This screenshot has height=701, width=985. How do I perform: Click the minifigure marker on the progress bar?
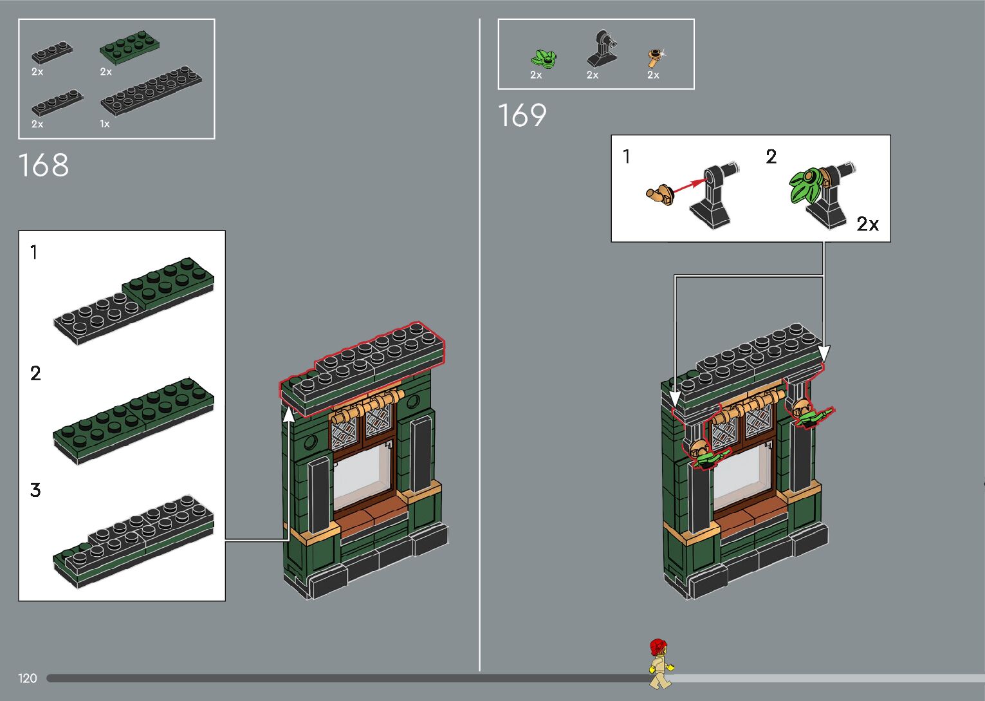659,664
